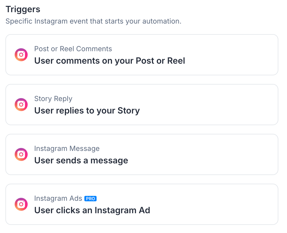Viewport: 287px width, 233px height.
Task: Click Instagram icon in the Instagram Ads card
Action: [x=21, y=204]
